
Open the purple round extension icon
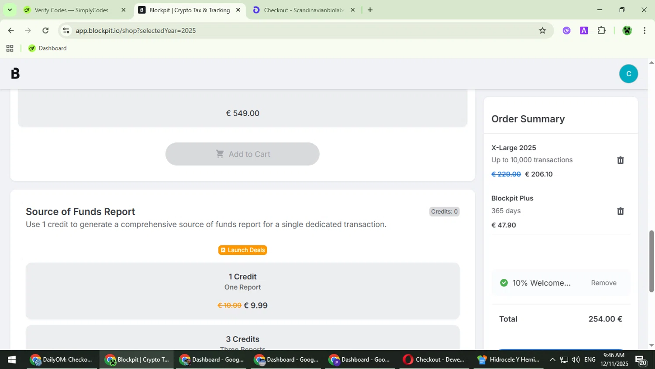pyautogui.click(x=566, y=30)
